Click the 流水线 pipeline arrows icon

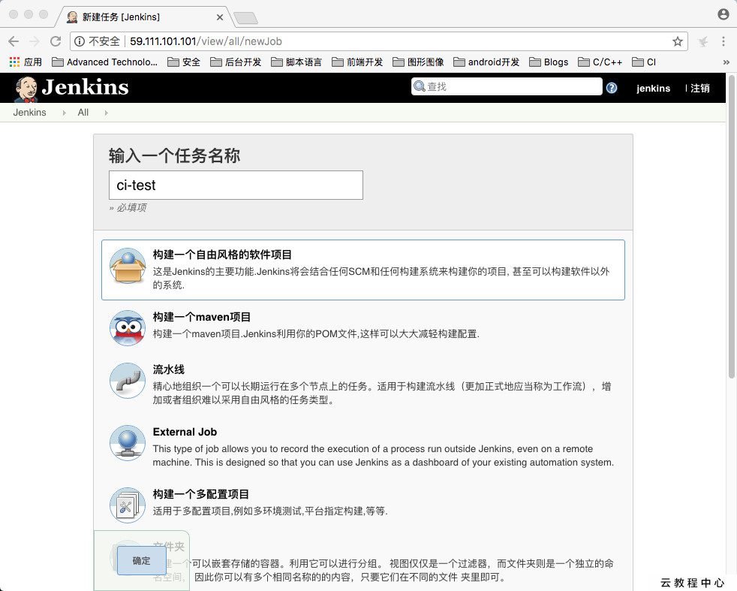[127, 381]
